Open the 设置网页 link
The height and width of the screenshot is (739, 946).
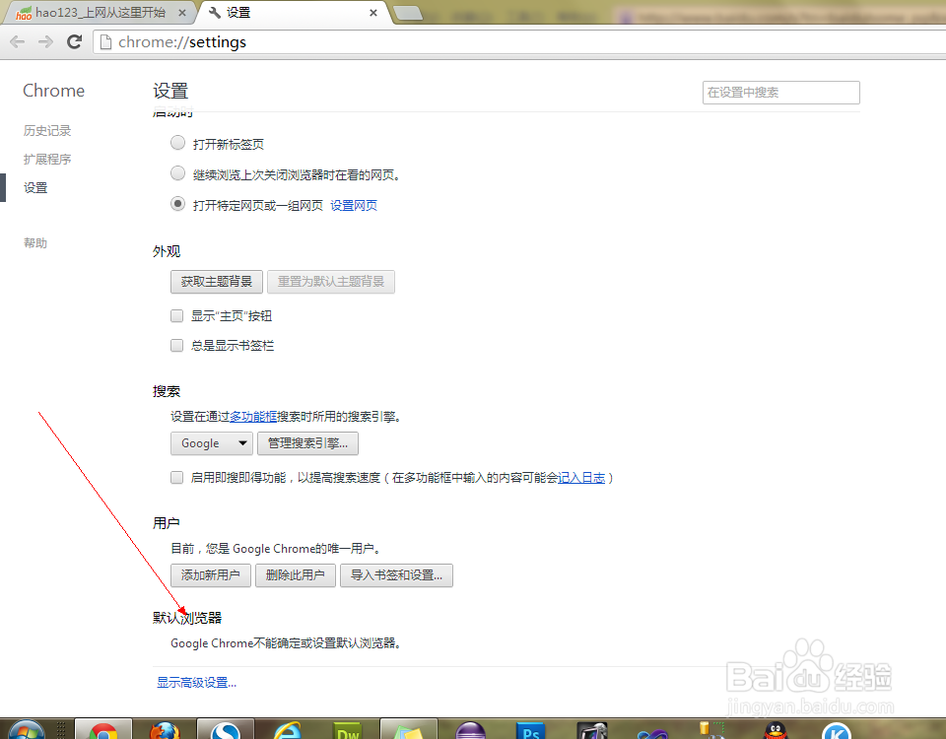click(x=353, y=205)
